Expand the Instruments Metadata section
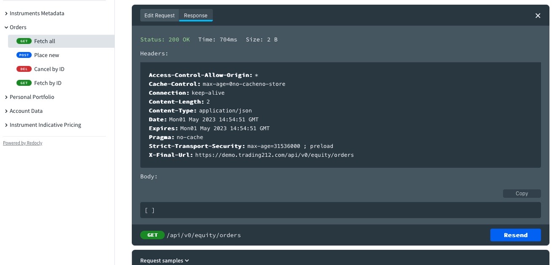 click(37, 13)
